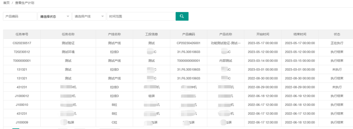Open the 请选择产线 production line dropdown

click(x=89, y=16)
